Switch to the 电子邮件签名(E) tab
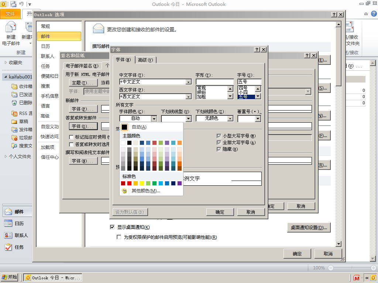This screenshot has width=378, height=283. pos(82,66)
